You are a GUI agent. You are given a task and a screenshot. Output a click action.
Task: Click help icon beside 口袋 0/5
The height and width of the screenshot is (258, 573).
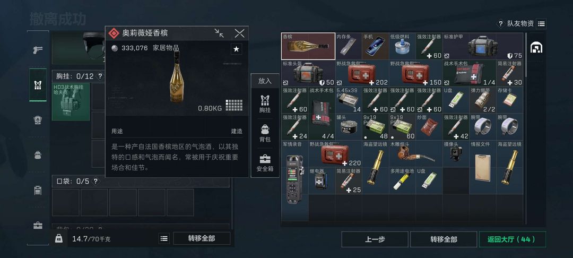click(95, 181)
